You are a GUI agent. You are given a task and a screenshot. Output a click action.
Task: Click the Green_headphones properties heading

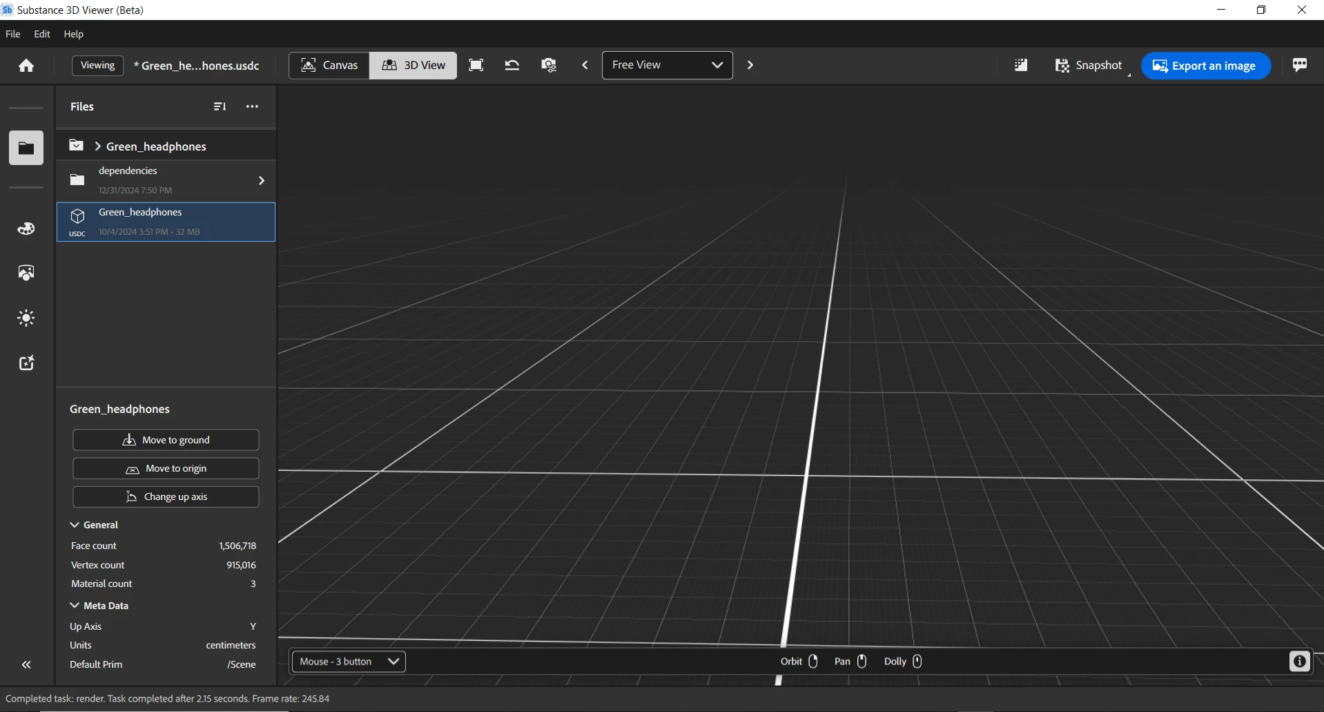tap(119, 409)
